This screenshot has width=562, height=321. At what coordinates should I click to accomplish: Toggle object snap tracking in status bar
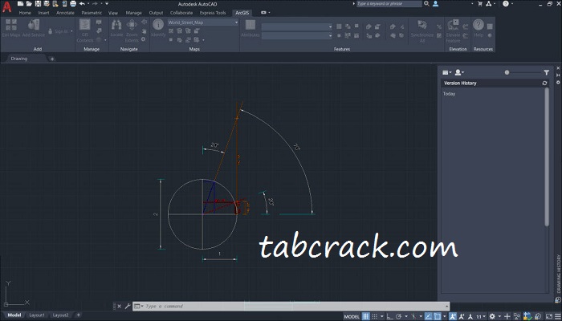point(428,316)
